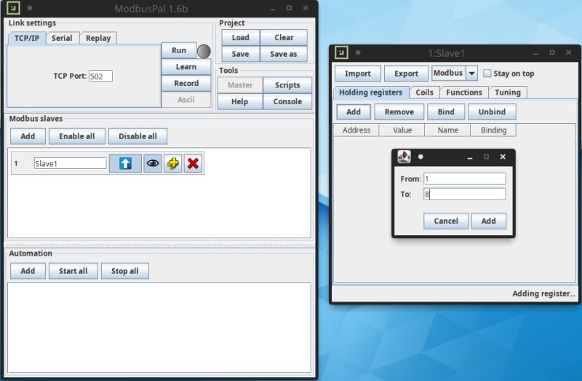Minimize the ModbusPal 1.6b window
The height and width of the screenshot is (381, 582).
(273, 8)
